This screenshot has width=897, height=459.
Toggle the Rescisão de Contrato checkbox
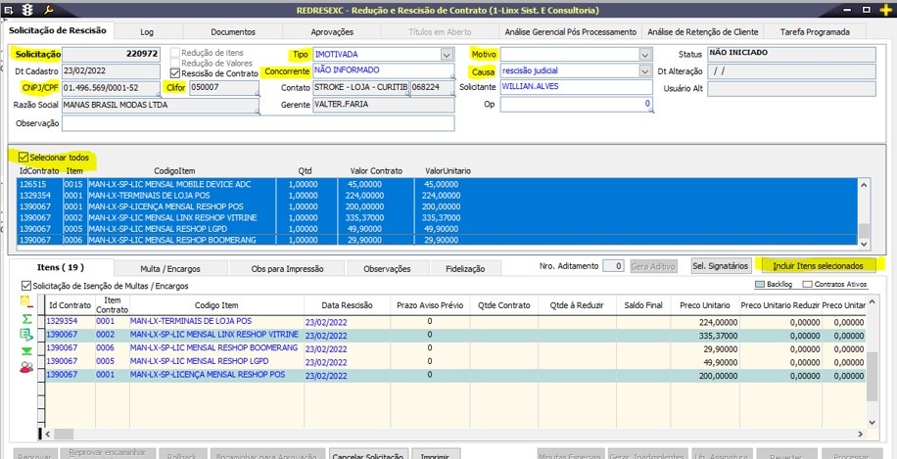(x=175, y=73)
